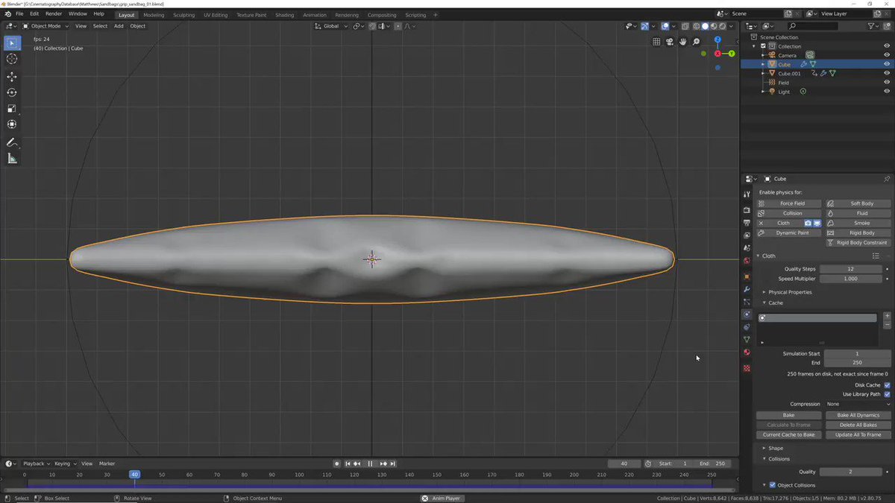Hide Light via its eye icon

[887, 92]
